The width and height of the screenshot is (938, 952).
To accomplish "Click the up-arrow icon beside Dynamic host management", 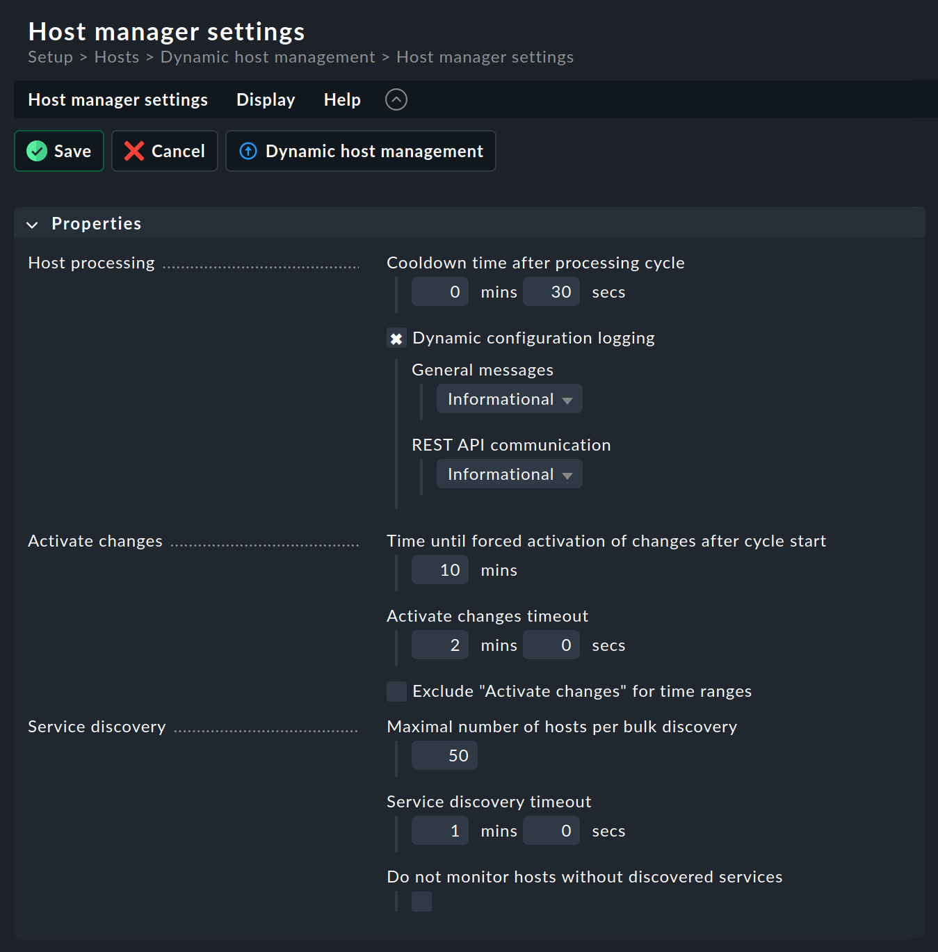I will click(248, 151).
